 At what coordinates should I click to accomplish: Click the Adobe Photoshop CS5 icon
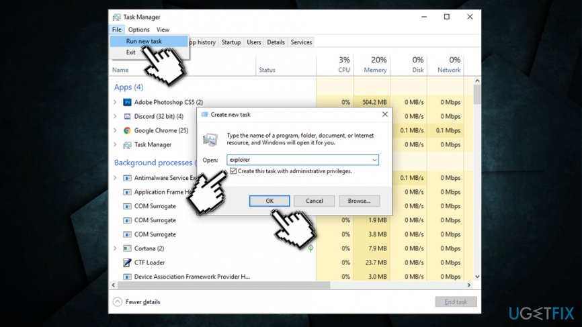tap(127, 102)
